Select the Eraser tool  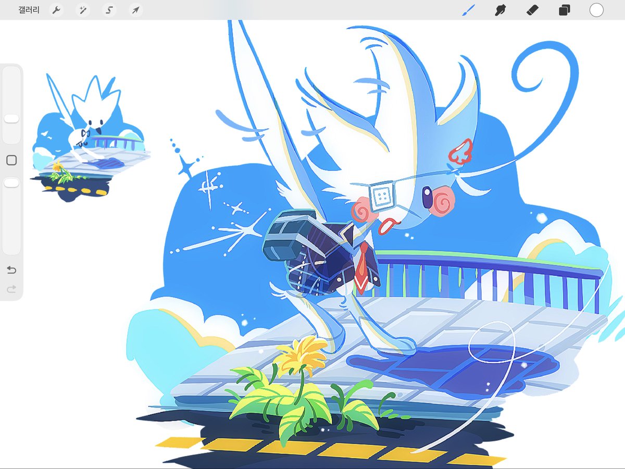coord(532,10)
